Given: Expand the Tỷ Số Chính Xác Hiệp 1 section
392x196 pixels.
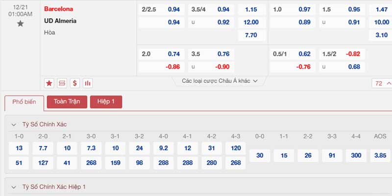Looking at the screenshot, I should tap(14, 187).
